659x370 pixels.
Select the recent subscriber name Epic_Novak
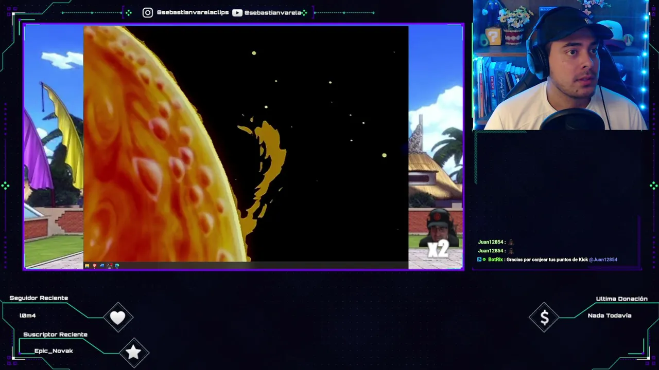point(54,351)
